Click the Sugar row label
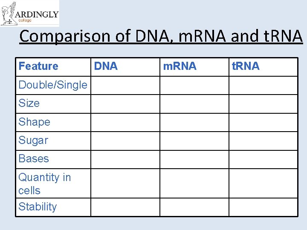Viewport: 307px width, 230px height. (33, 141)
